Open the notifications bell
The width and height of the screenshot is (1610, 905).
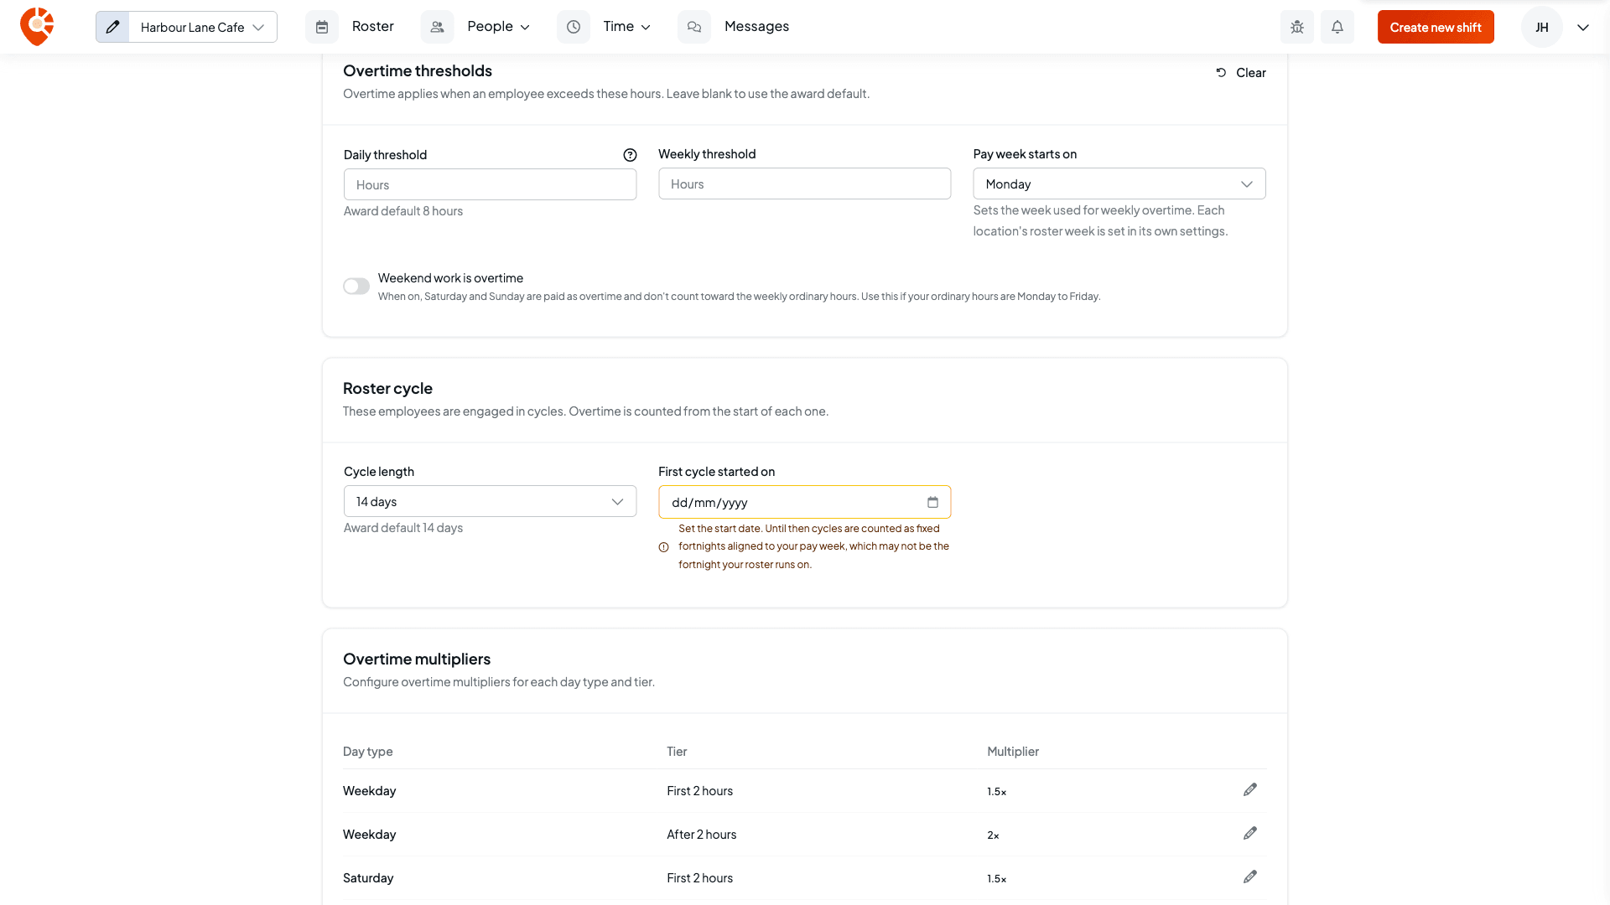[x=1337, y=27]
